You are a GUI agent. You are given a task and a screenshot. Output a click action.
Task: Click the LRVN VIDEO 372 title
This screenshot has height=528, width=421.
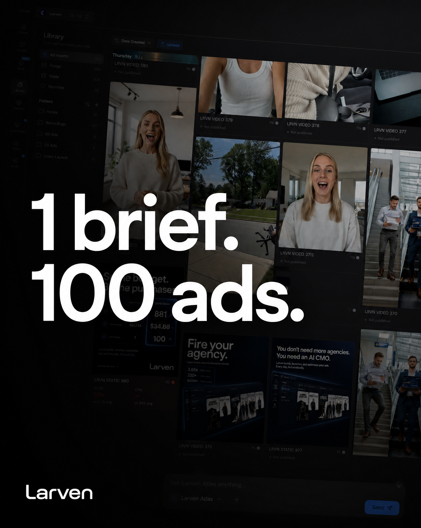(195, 446)
